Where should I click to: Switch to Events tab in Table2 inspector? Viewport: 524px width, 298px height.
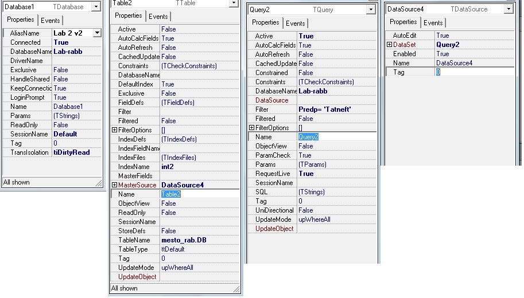(x=158, y=17)
